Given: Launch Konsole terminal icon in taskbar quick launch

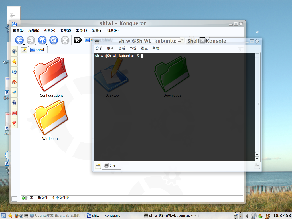Looking at the screenshot, I should click(x=26, y=216).
